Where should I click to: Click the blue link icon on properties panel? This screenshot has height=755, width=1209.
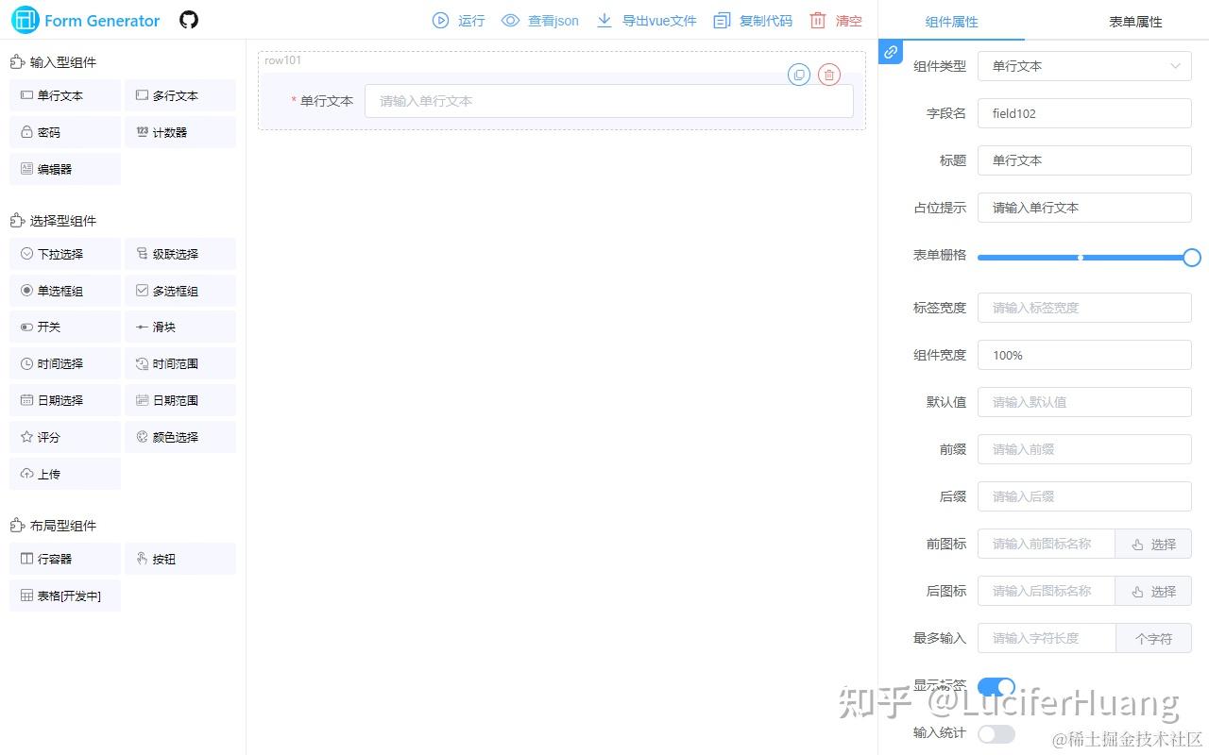(889, 53)
